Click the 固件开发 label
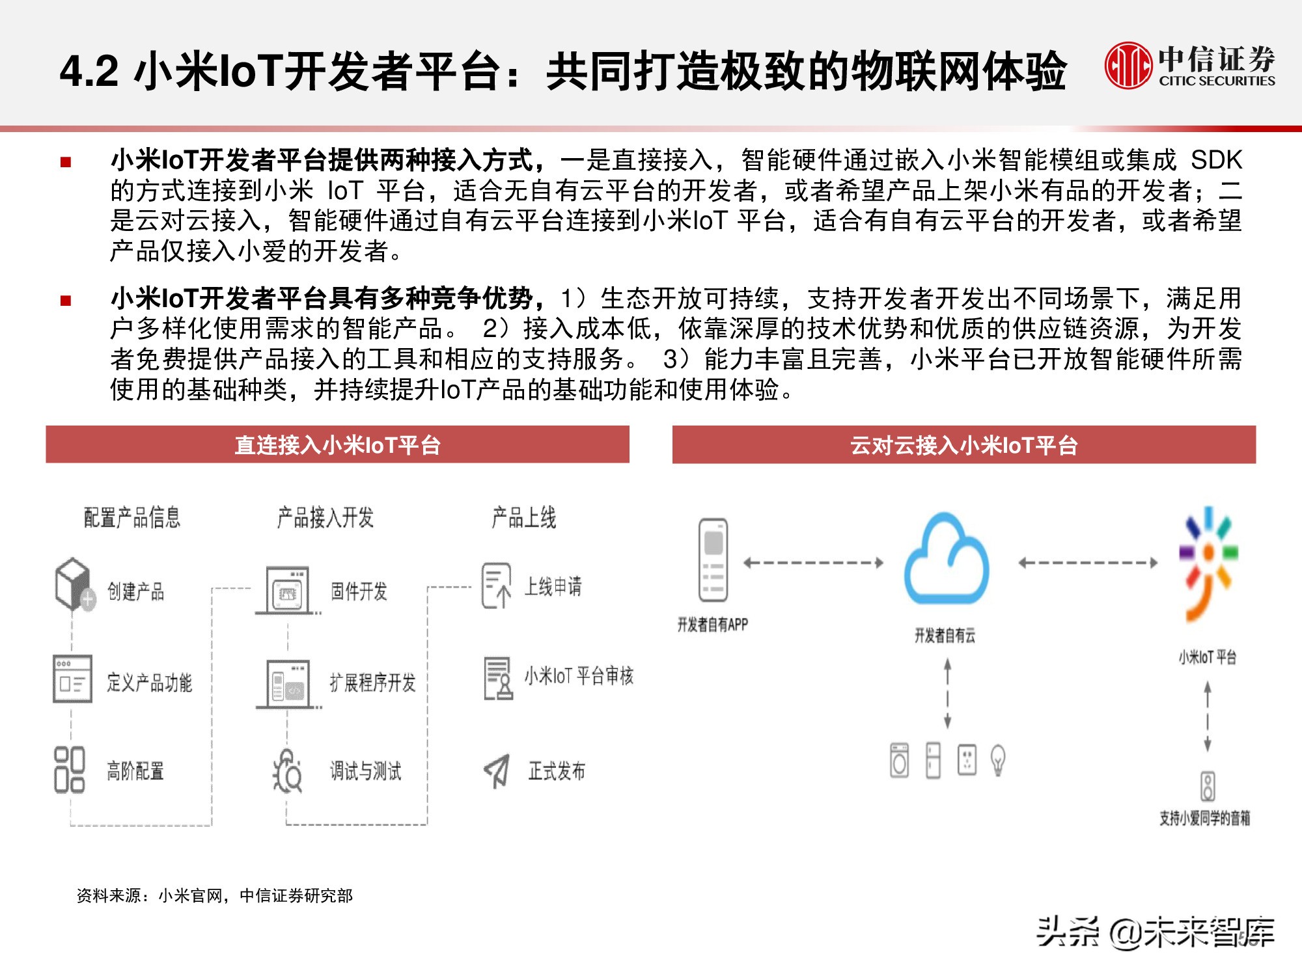Screen dimensions: 1302x976 pyautogui.click(x=359, y=591)
